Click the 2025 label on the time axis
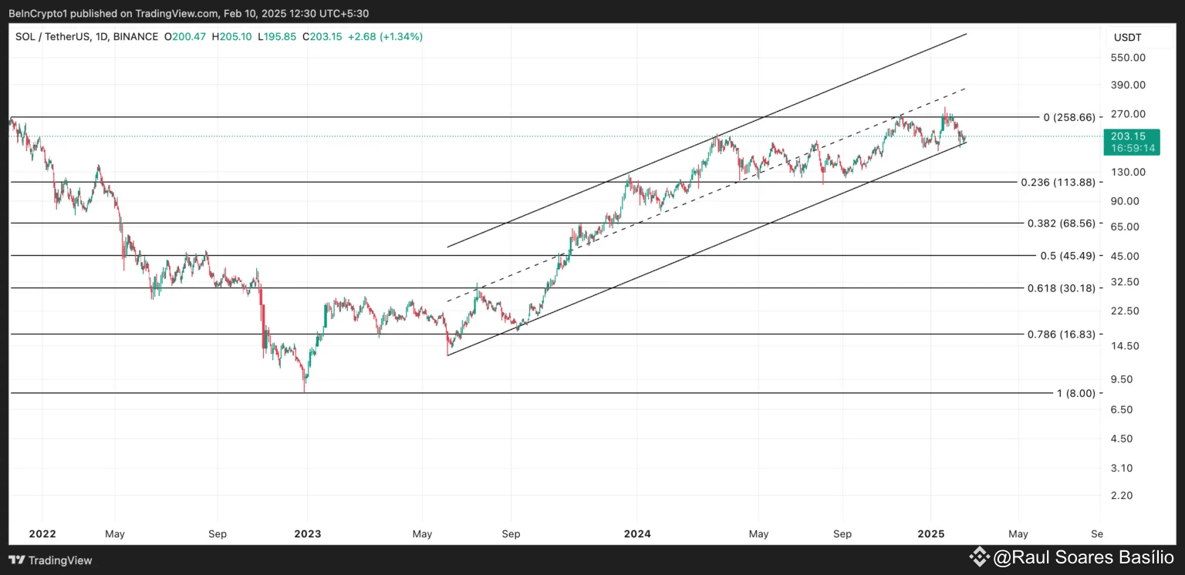Viewport: 1185px width, 575px height. [931, 533]
